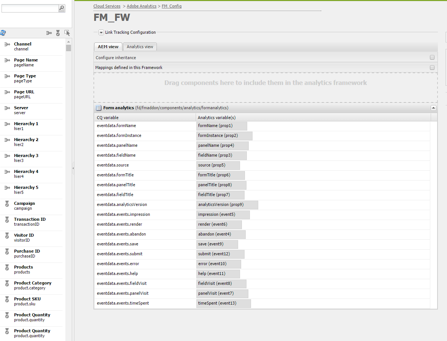Click the Product Category medal icon
Screen dimensions: 447x341
coord(7,283)
